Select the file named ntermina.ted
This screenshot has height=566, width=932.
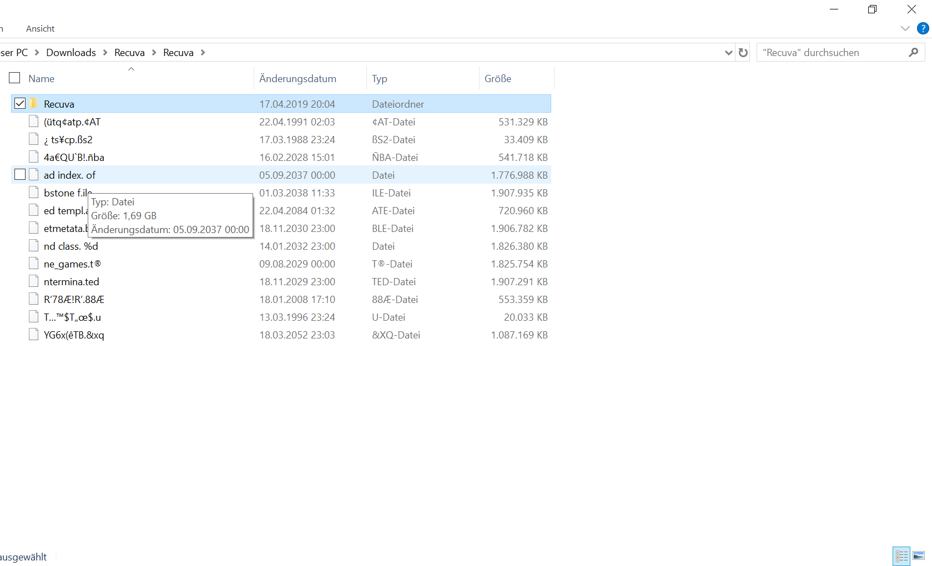click(x=72, y=282)
